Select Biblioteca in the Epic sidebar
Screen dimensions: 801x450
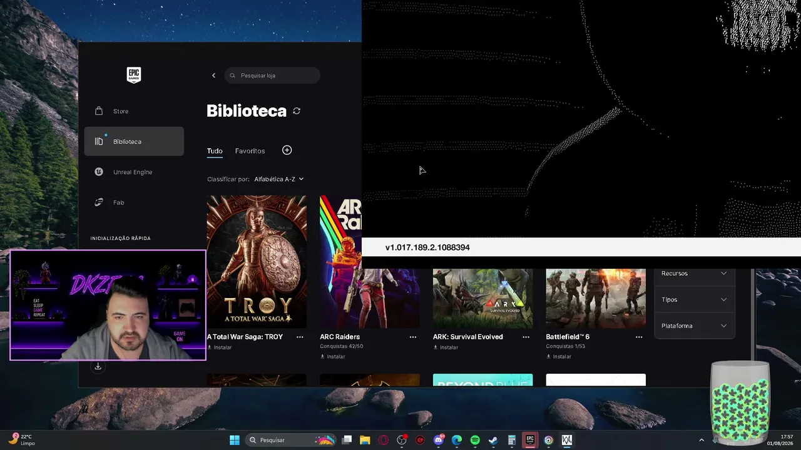(x=134, y=141)
